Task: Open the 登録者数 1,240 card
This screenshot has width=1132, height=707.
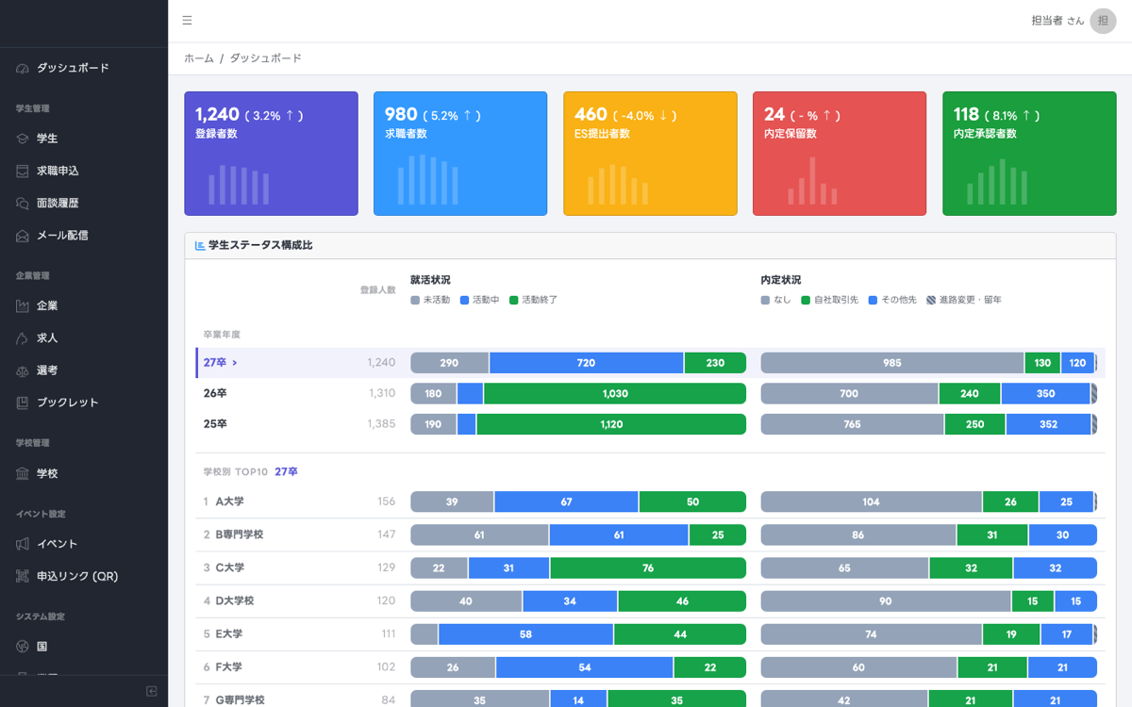Action: pos(271,154)
